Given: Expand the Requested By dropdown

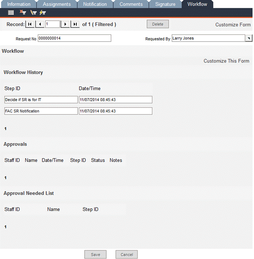Looking at the screenshot, I should click(249, 38).
